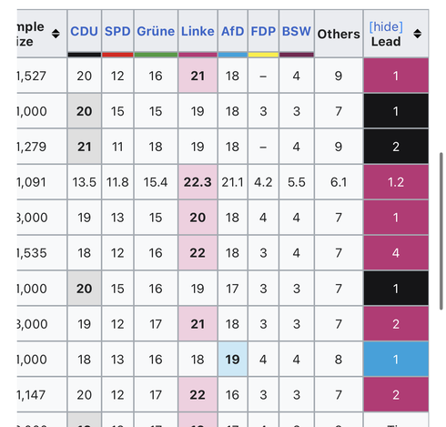Sort table by Lead column arrows
The width and height of the screenshot is (446, 427).
tap(418, 34)
